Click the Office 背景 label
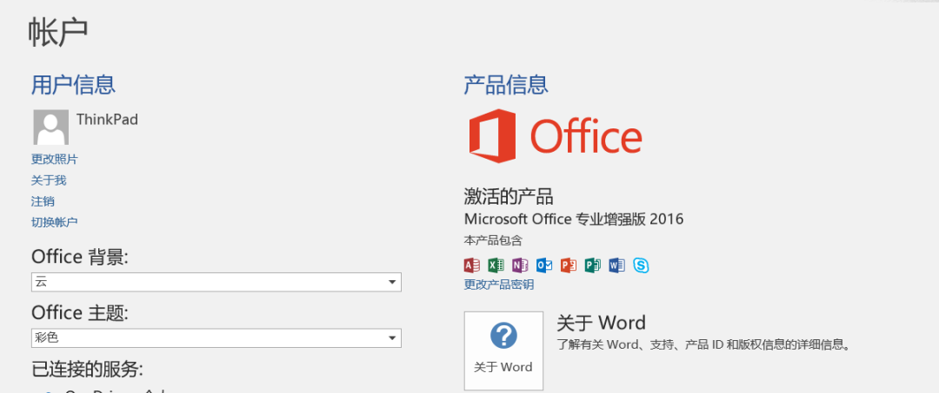The image size is (939, 393). (x=80, y=257)
